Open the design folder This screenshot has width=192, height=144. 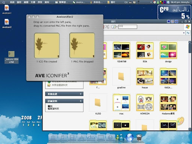click(168, 52)
